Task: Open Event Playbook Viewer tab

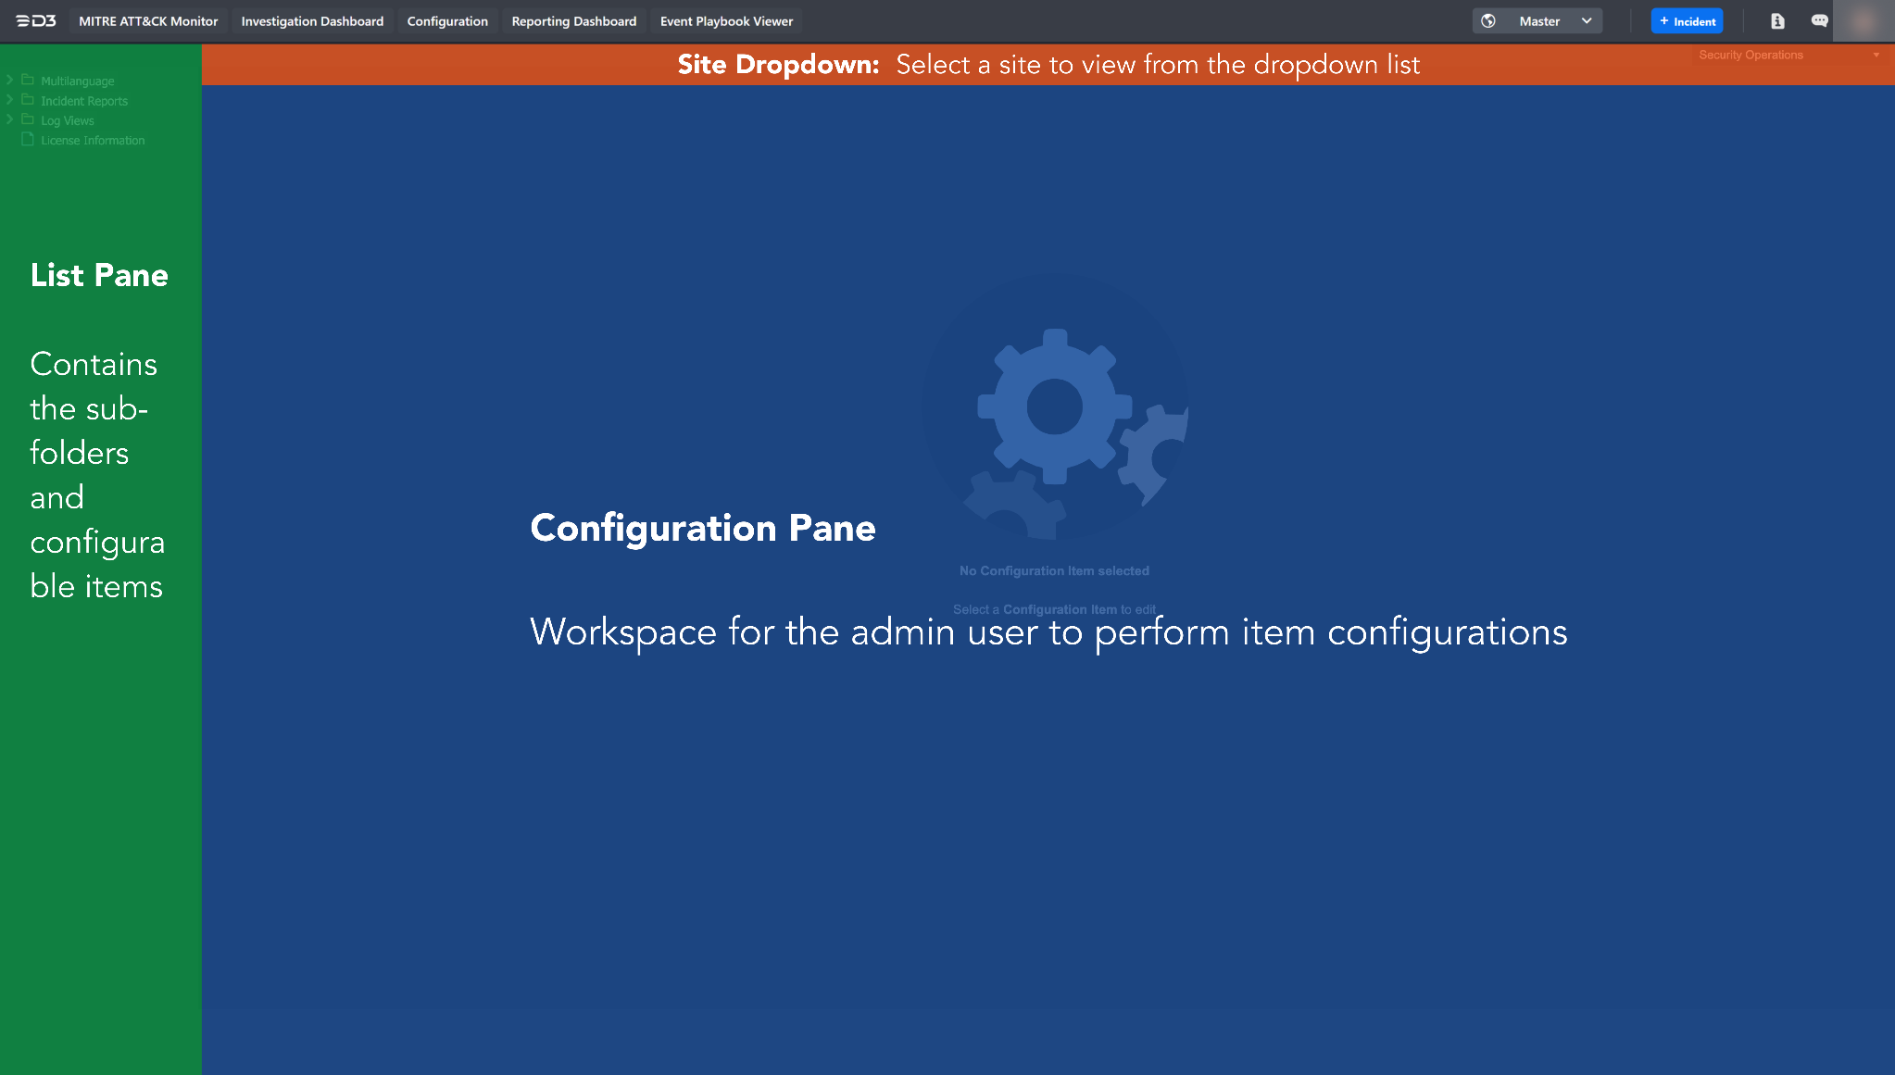Action: (x=726, y=20)
